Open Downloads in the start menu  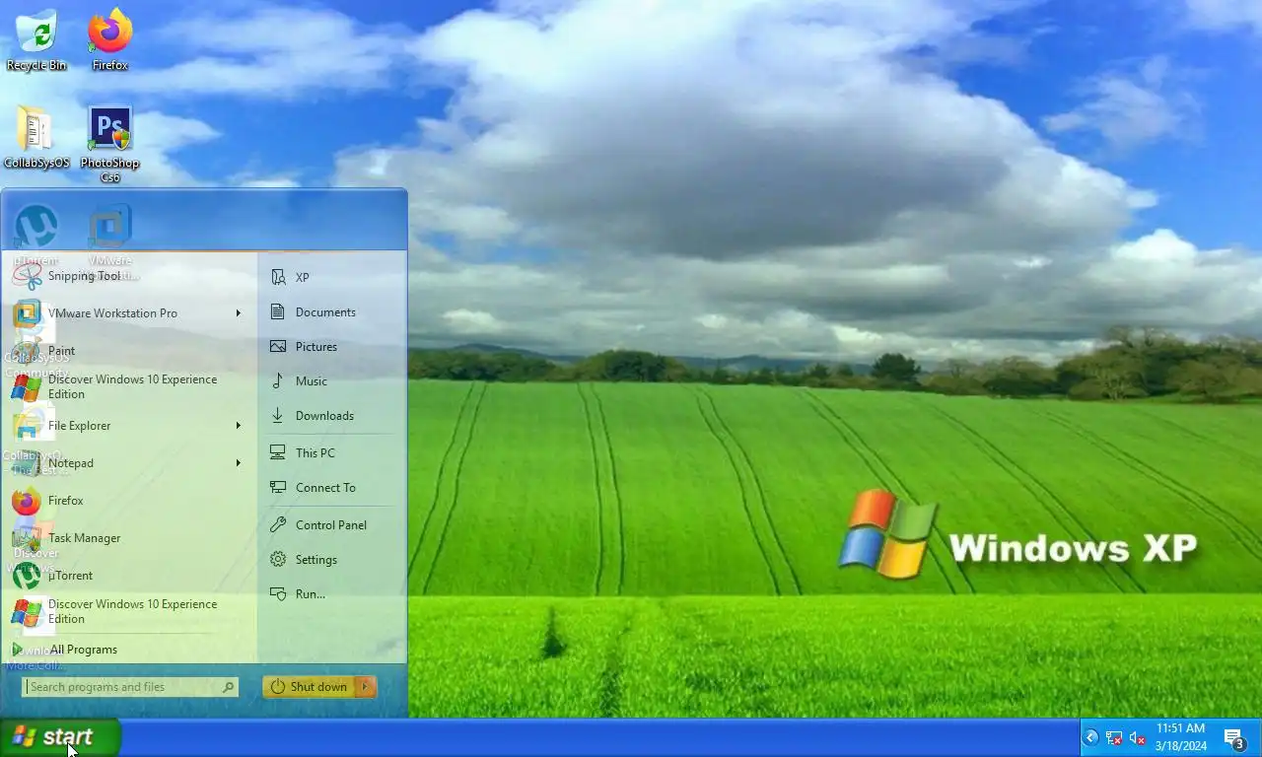coord(331,416)
